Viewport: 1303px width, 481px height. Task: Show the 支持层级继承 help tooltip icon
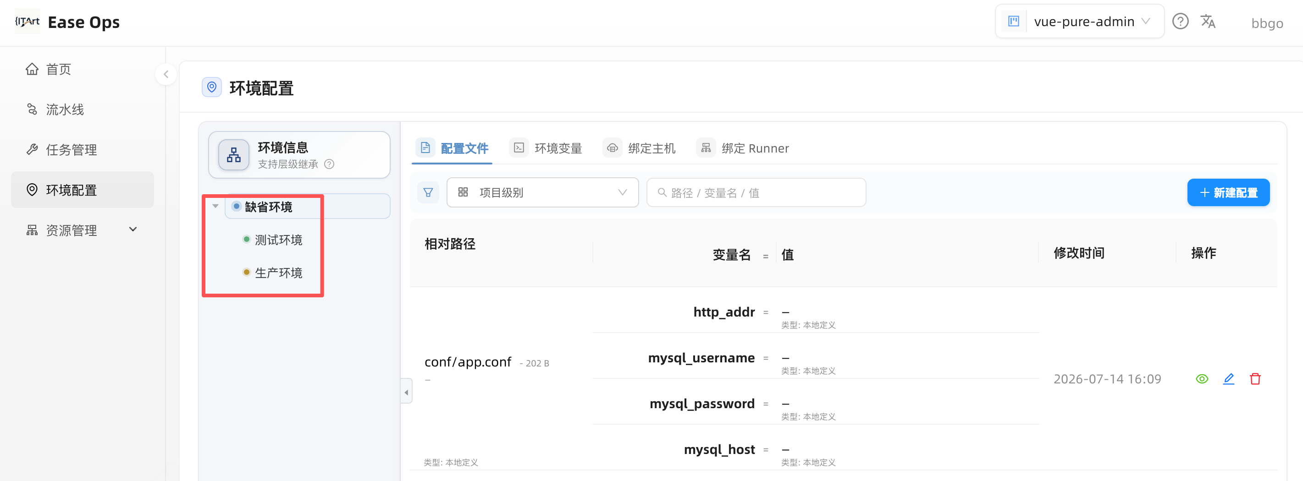tap(329, 164)
